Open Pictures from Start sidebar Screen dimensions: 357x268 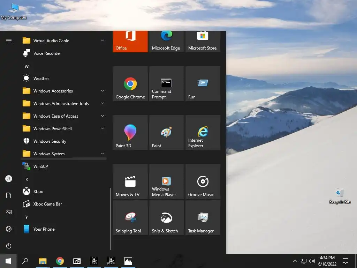(9, 212)
